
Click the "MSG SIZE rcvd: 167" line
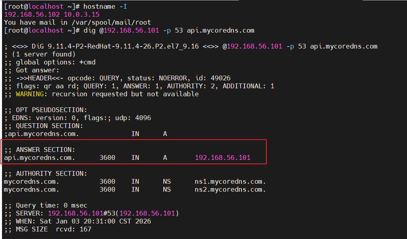[x=53, y=229]
